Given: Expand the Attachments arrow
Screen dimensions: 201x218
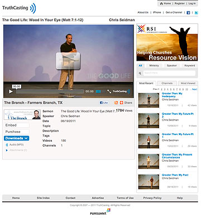Looking at the screenshot, I should pos(7,150).
